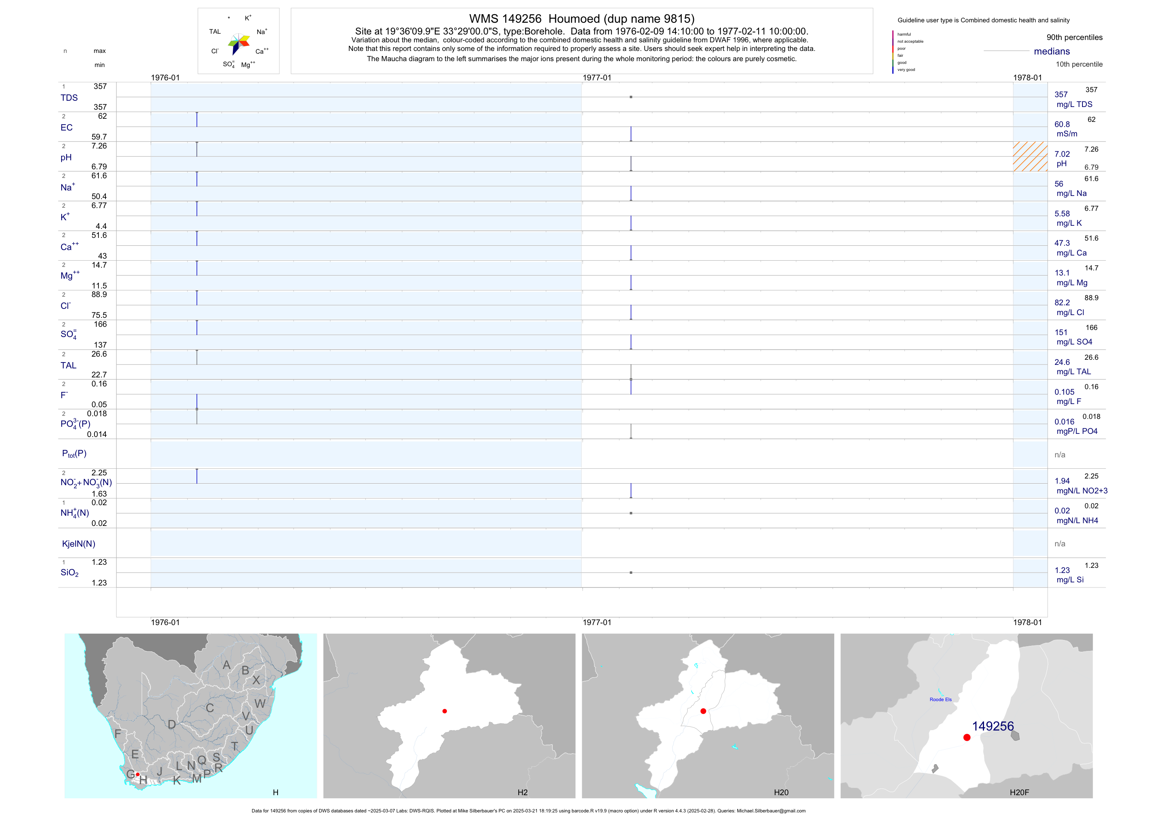Click the TDS data point marker in 1977
1164x823 pixels.
[631, 97]
